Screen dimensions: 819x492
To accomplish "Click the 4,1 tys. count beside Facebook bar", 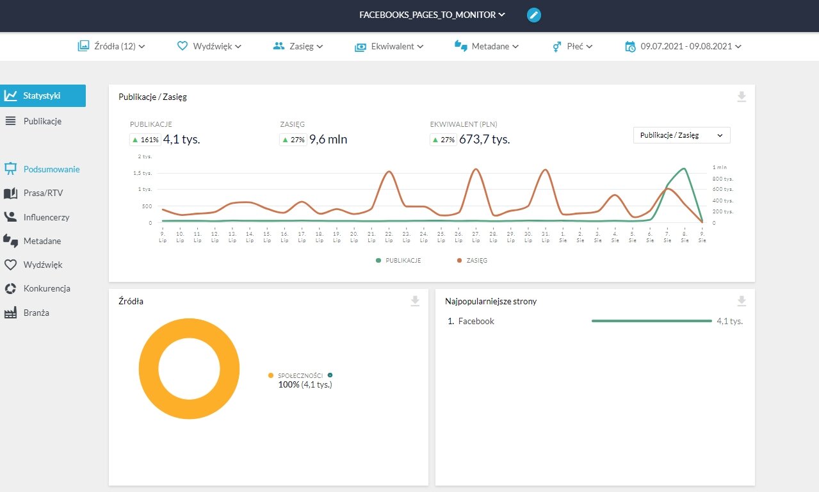I will point(730,321).
